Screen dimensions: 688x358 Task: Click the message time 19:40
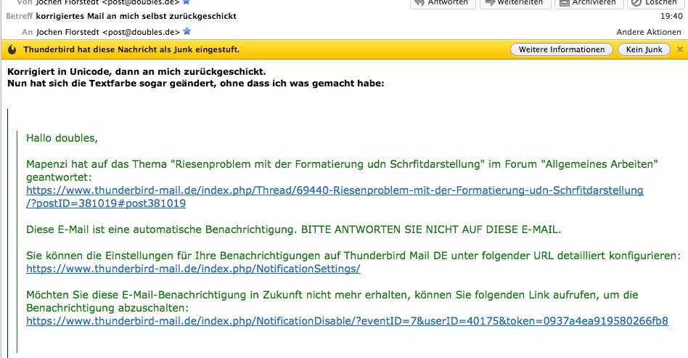coord(671,16)
